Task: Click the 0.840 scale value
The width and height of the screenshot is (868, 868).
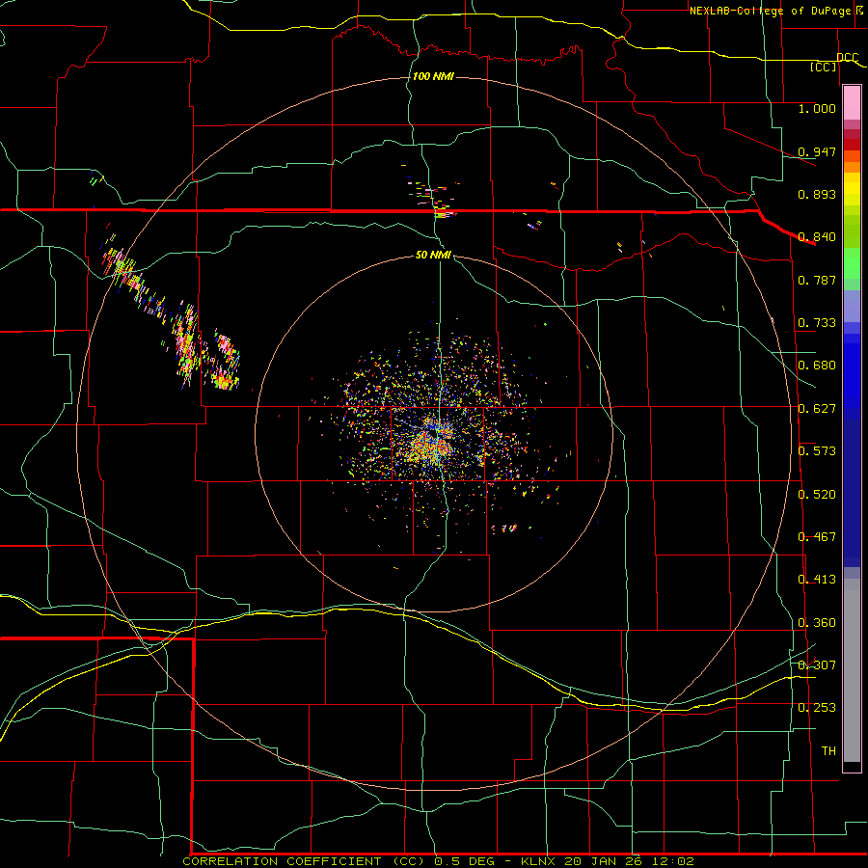Action: tap(817, 237)
